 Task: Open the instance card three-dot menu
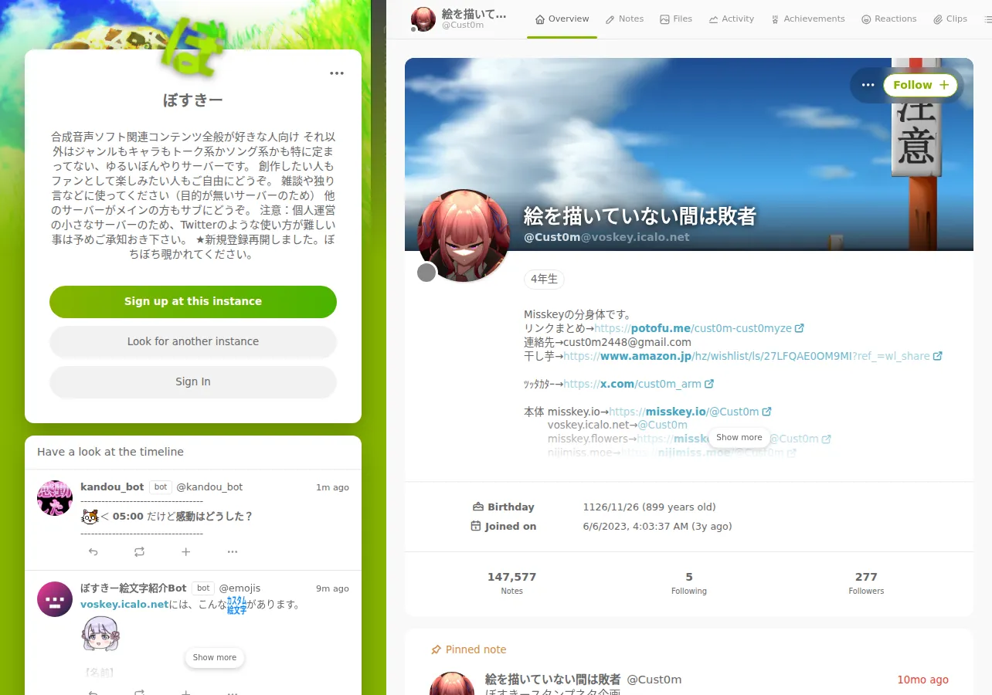click(x=337, y=73)
